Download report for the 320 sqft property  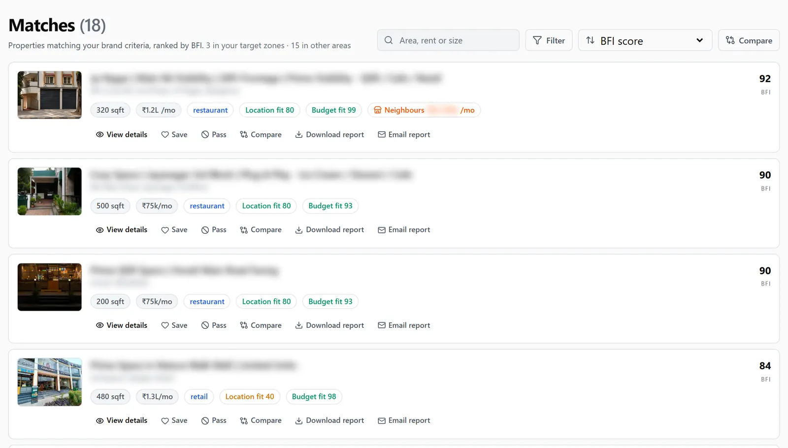pos(329,134)
